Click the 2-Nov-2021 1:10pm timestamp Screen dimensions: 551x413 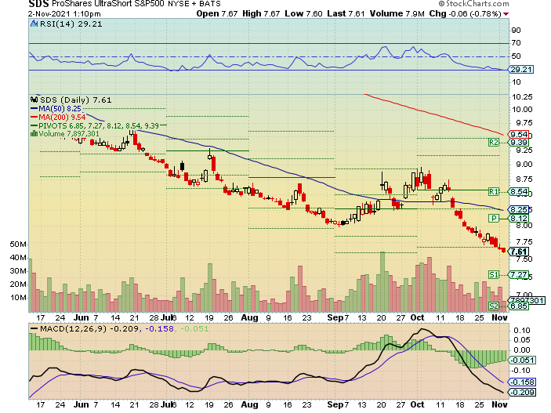coord(64,14)
